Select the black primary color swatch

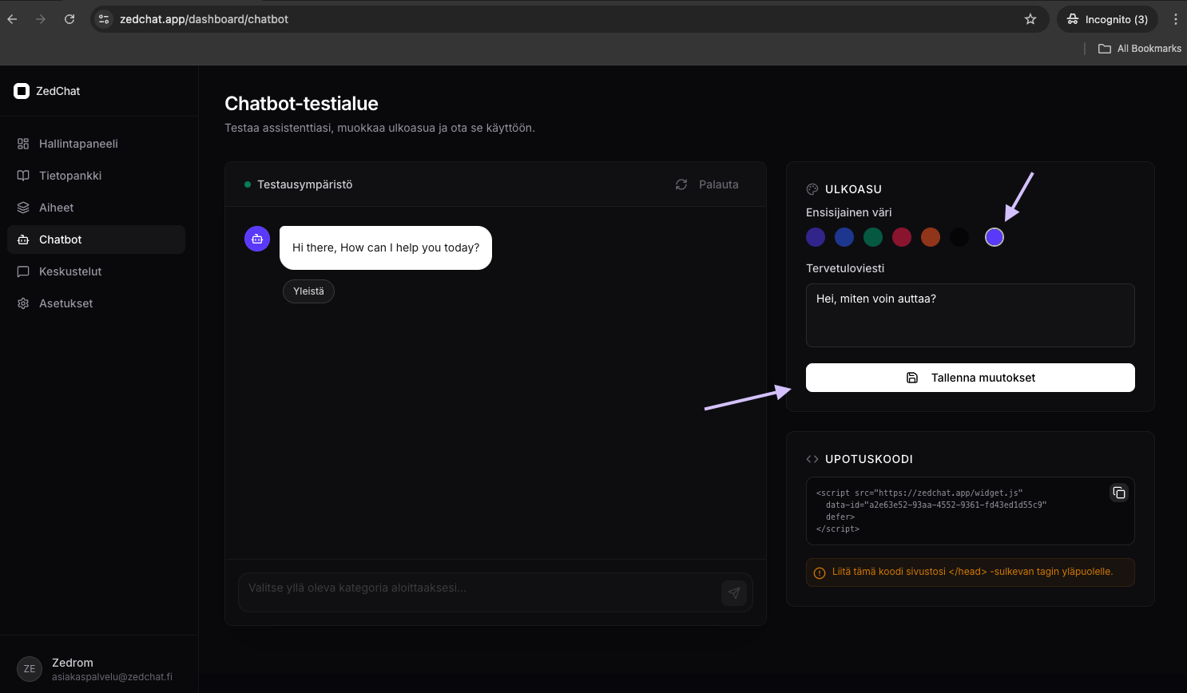click(959, 237)
